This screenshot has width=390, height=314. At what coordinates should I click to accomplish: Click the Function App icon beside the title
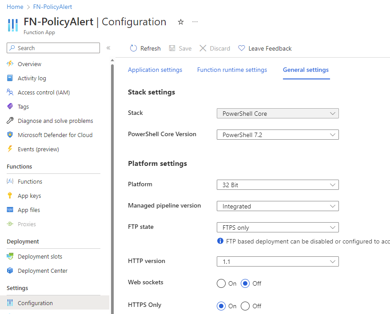tap(13, 25)
